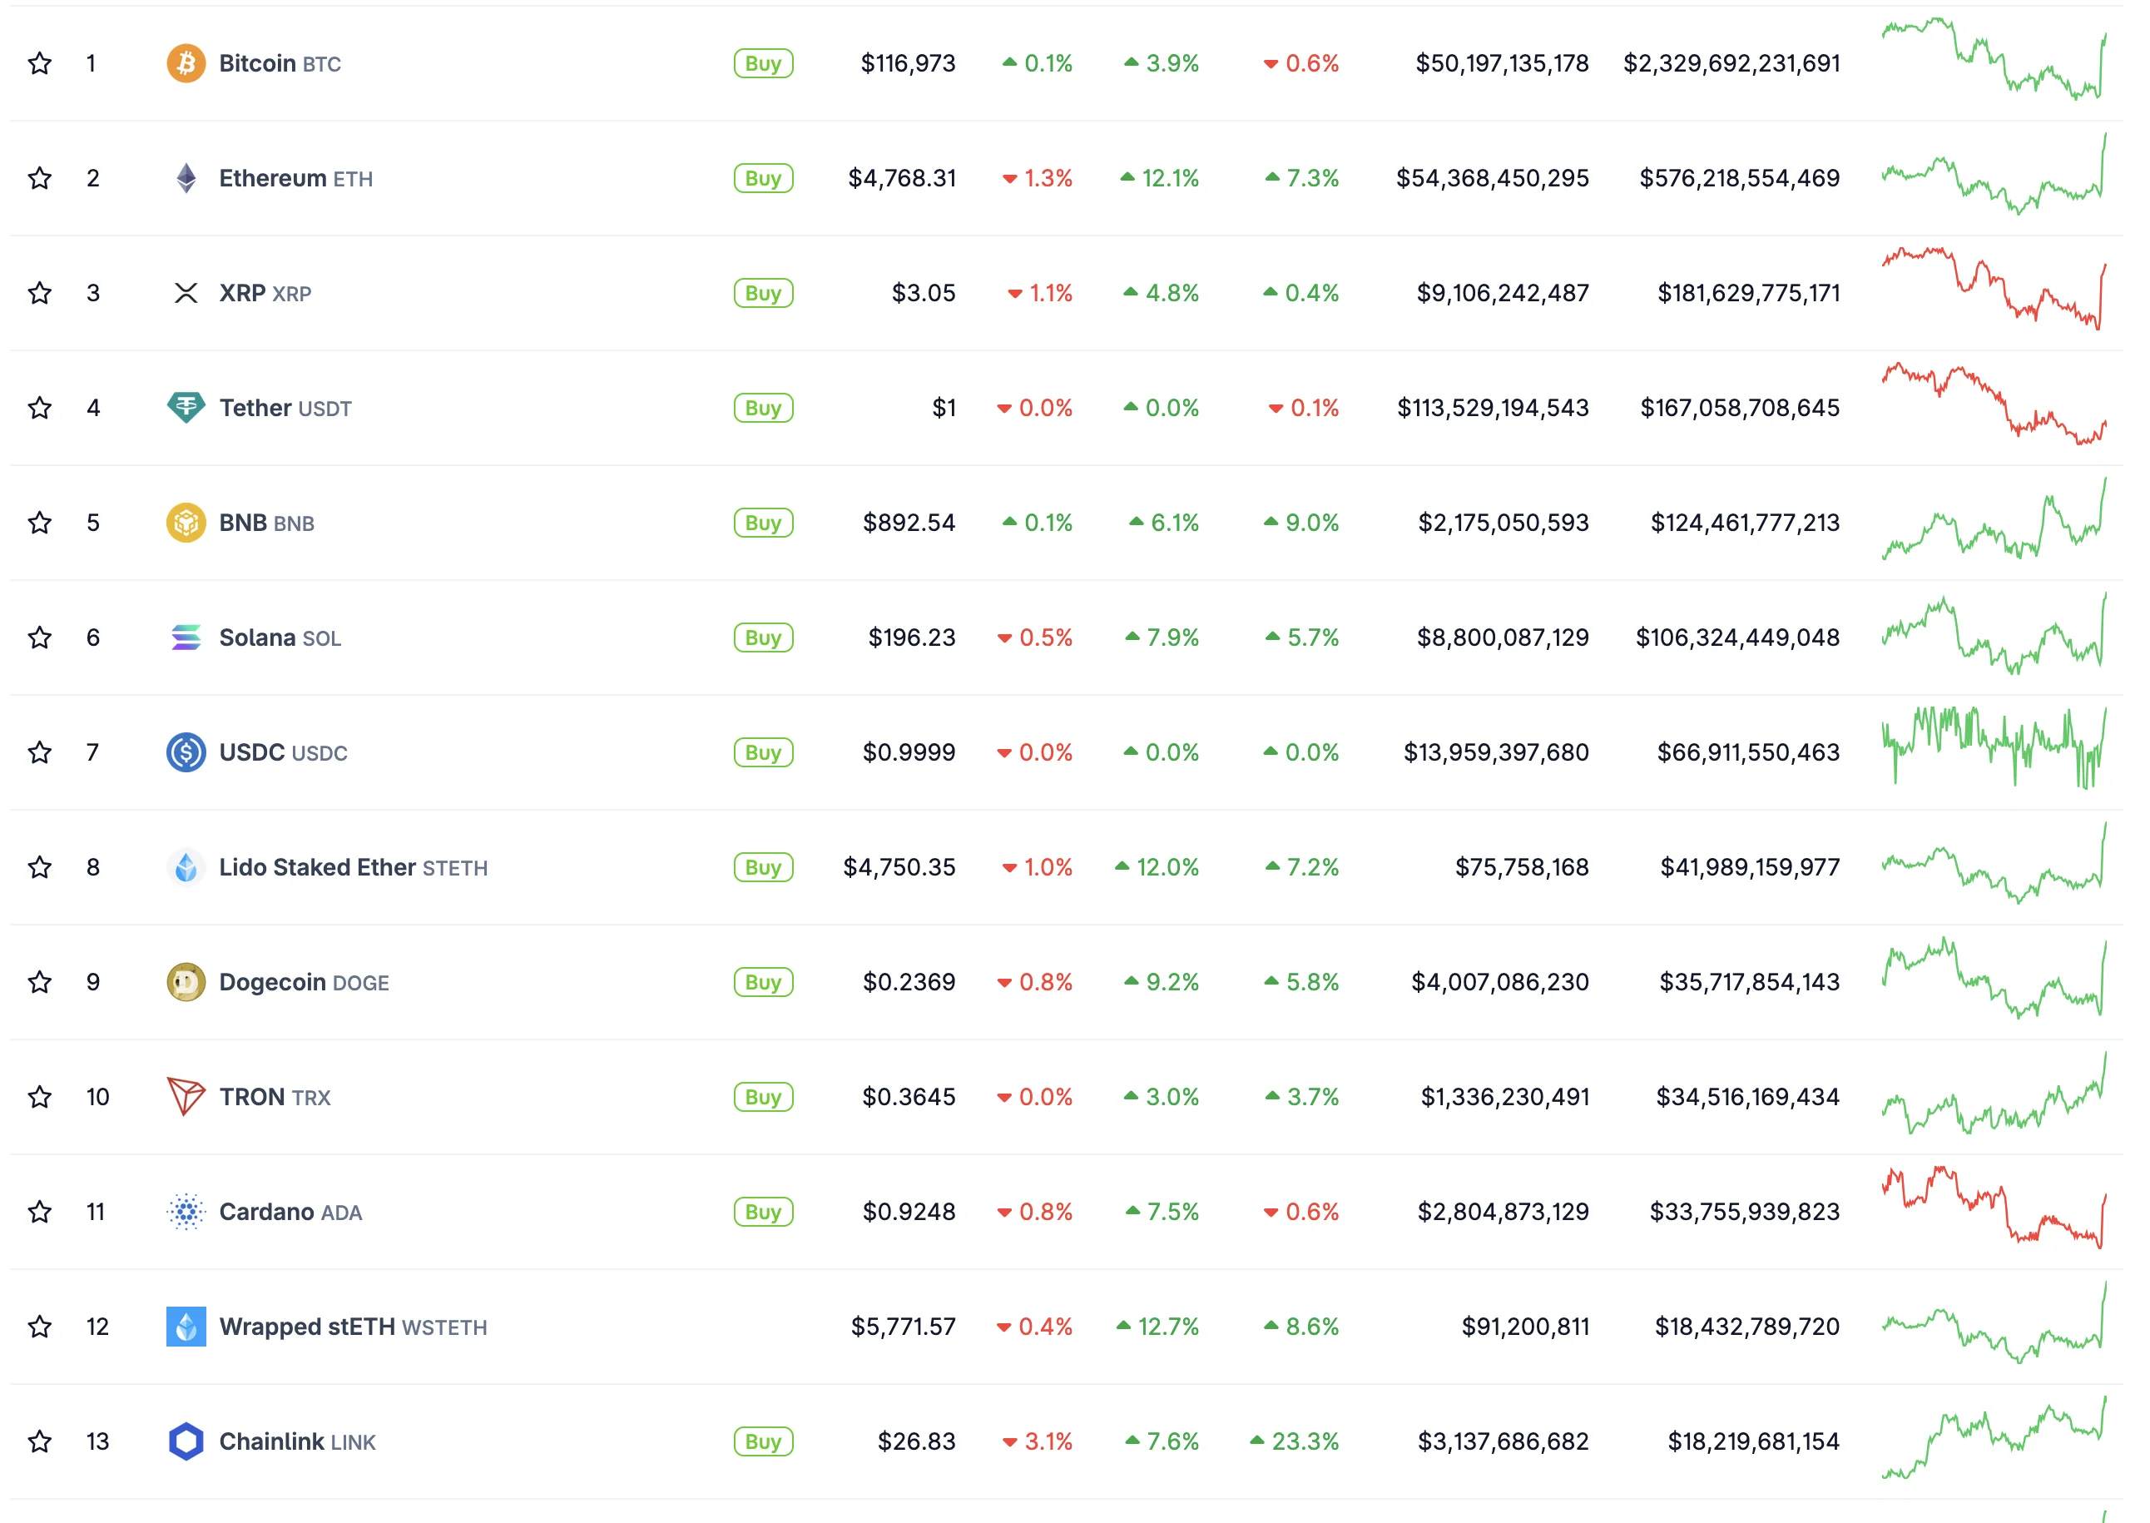
Task: Select Tether volume $113,529,194,543
Action: (x=1494, y=408)
